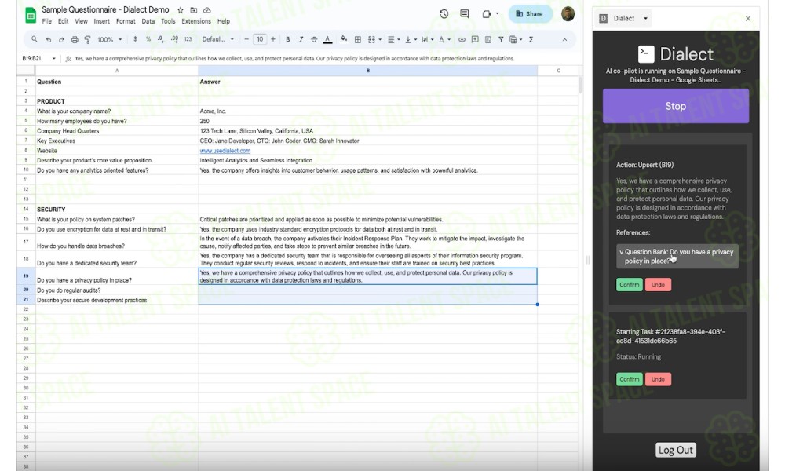Open the comments history icon

(465, 14)
